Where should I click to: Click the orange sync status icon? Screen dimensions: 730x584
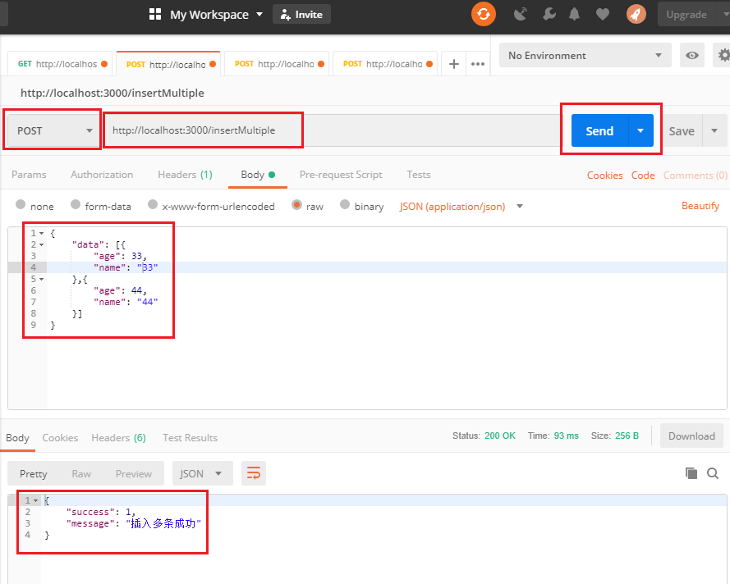[x=484, y=15]
